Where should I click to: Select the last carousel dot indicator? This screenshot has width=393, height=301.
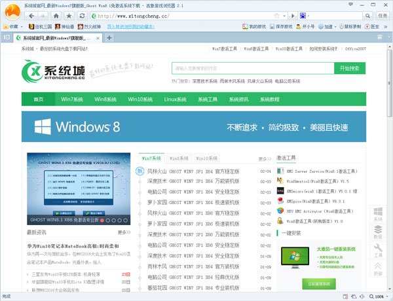[126, 221]
